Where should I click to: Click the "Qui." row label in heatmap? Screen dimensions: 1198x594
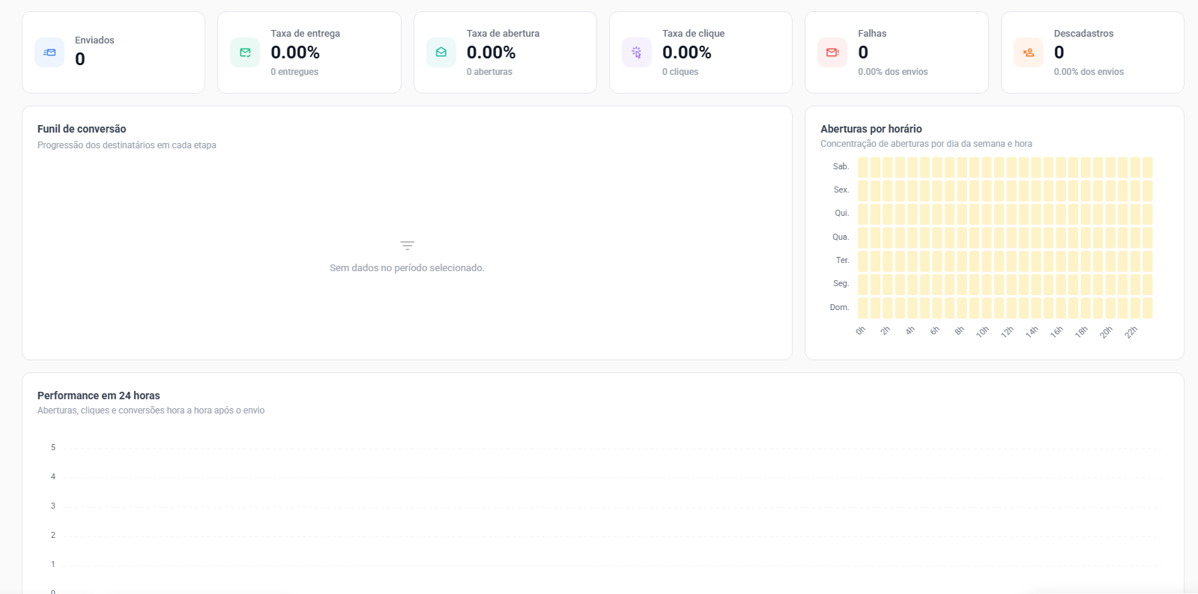tap(842, 213)
